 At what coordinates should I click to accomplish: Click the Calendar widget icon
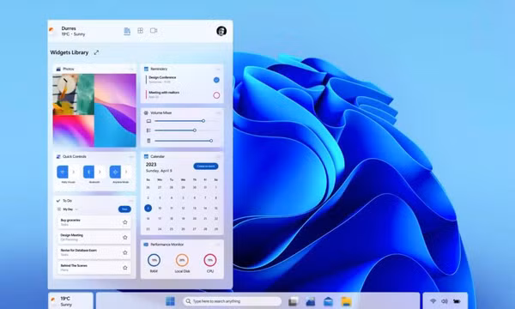pos(146,156)
